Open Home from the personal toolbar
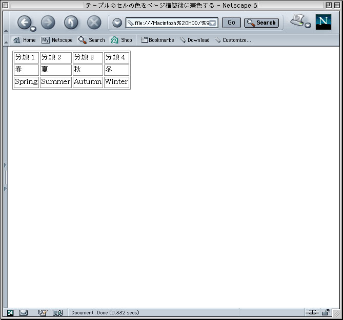 [24, 40]
